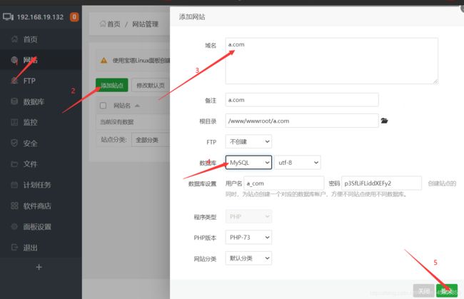Open the MySQL database dropdown

point(248,163)
